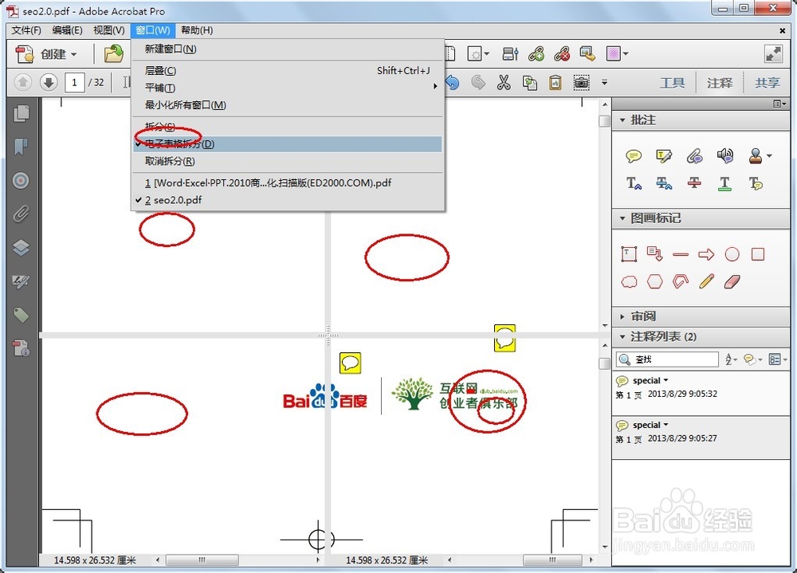Image resolution: width=797 pixels, height=573 pixels.
Task: Expand the 审阅 review section
Action: tap(622, 316)
